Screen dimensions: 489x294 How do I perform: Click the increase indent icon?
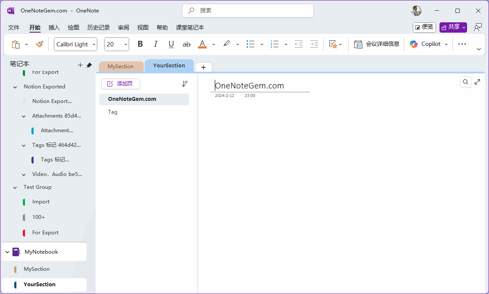click(314, 44)
